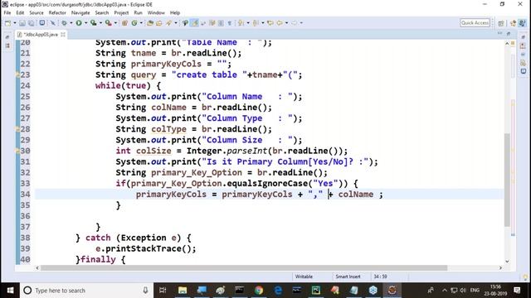Open the terminal toolbar icon

[42, 23]
